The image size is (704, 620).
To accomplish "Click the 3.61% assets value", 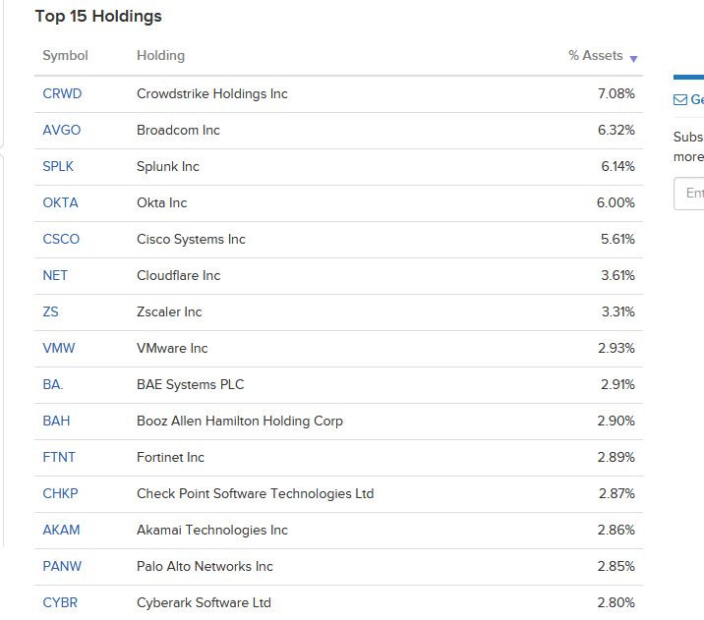I will coord(617,275).
